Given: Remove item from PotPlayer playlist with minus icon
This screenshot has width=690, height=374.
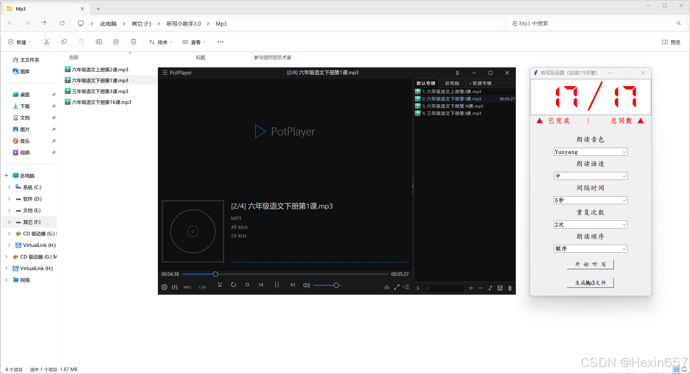Looking at the screenshot, I should pos(480,288).
